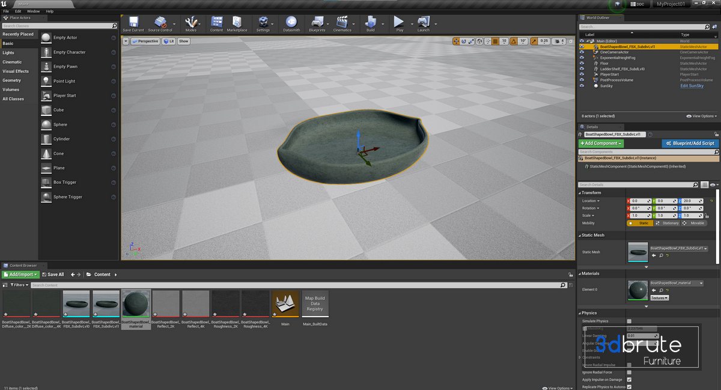Enable the Simulate Physics checkbox

[629, 321]
